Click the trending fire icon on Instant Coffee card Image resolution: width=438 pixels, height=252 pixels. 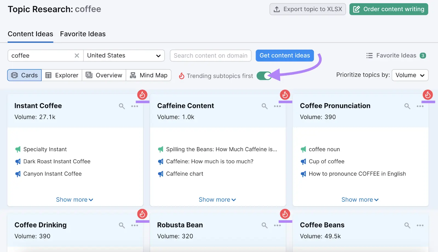[142, 95]
